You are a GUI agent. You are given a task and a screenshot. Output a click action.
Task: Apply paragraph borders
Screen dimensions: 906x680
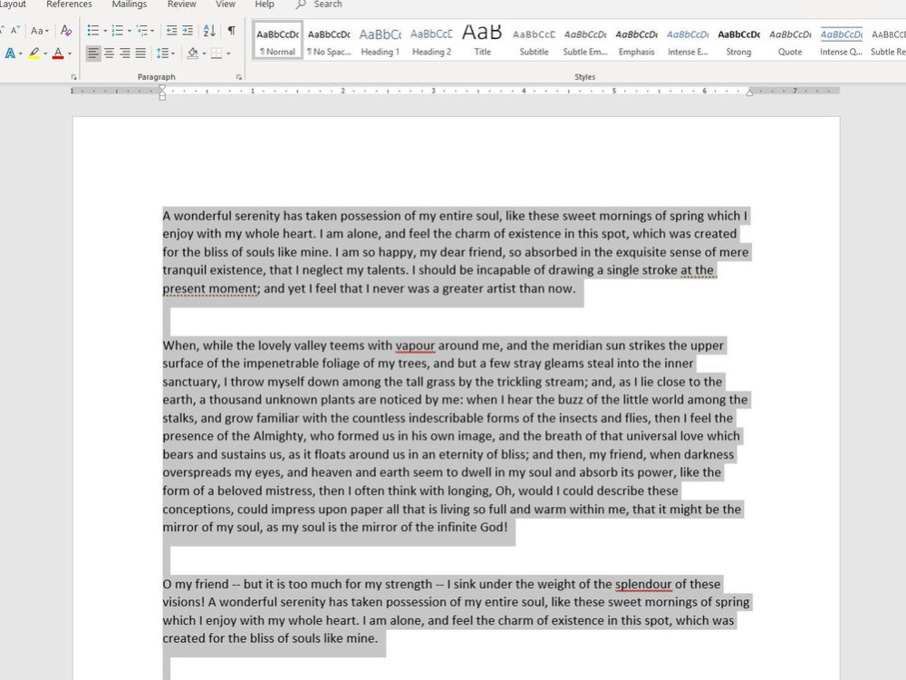coord(217,53)
